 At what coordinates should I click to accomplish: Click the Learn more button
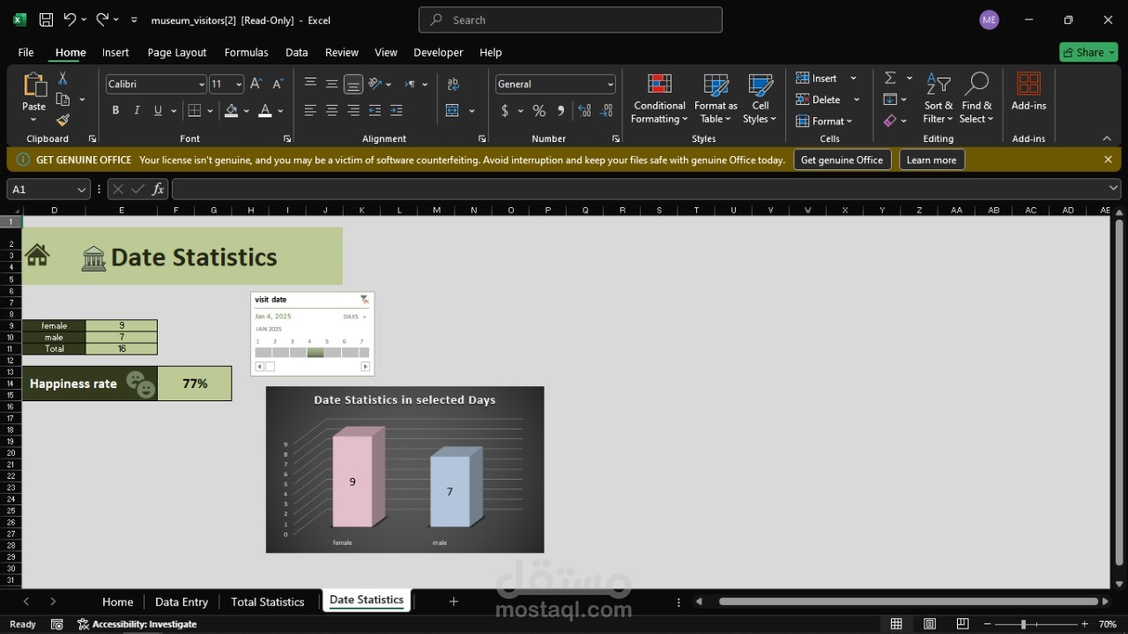(x=931, y=160)
